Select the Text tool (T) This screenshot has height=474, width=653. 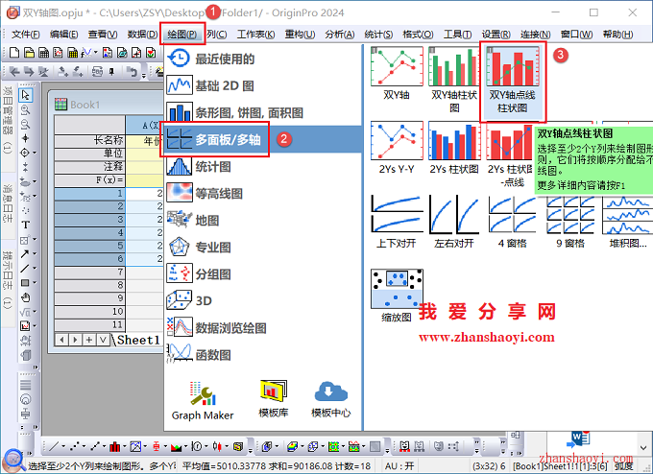[x=25, y=225]
